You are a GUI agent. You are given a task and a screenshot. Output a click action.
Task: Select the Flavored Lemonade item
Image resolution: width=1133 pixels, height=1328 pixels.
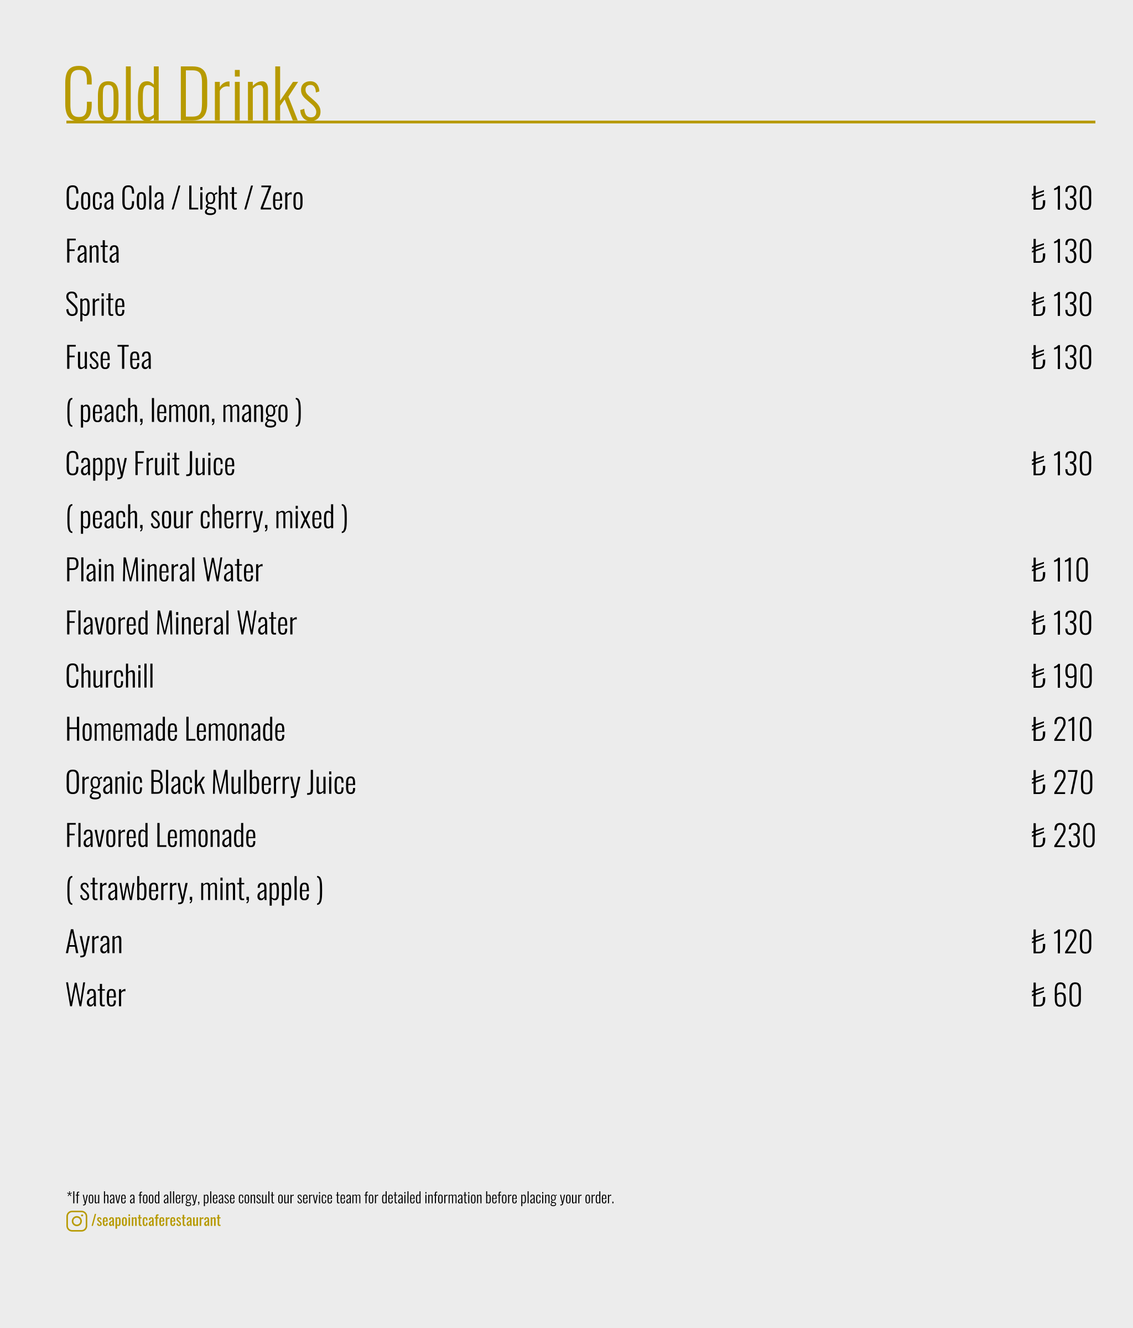(160, 837)
